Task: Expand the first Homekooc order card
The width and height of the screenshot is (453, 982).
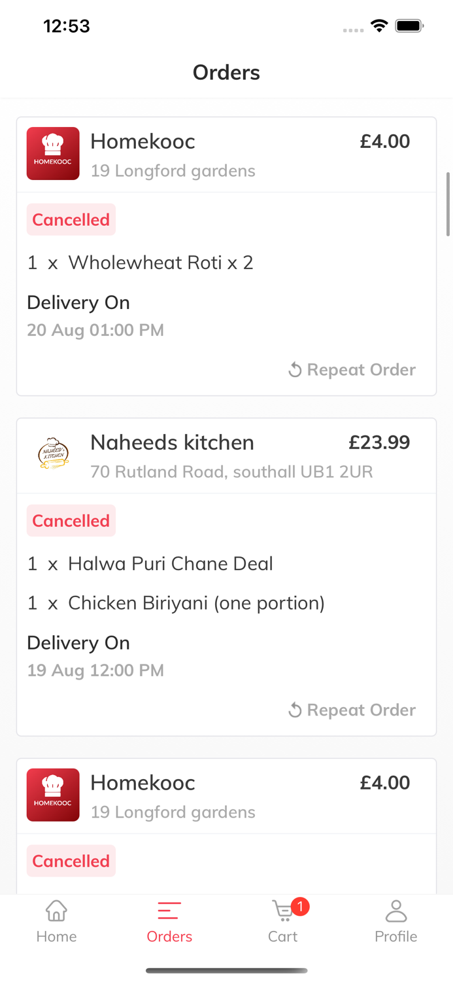Action: pyautogui.click(x=226, y=255)
